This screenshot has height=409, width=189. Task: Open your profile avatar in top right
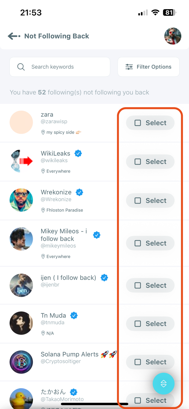coord(173,36)
